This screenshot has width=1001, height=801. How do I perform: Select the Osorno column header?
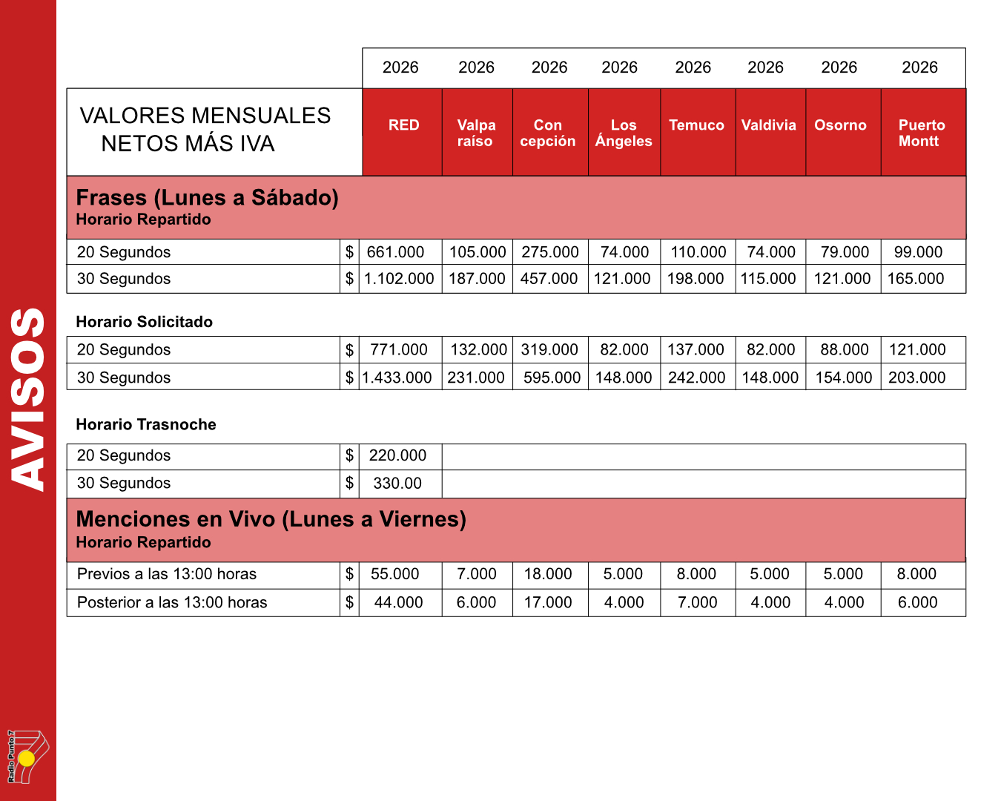point(842,132)
